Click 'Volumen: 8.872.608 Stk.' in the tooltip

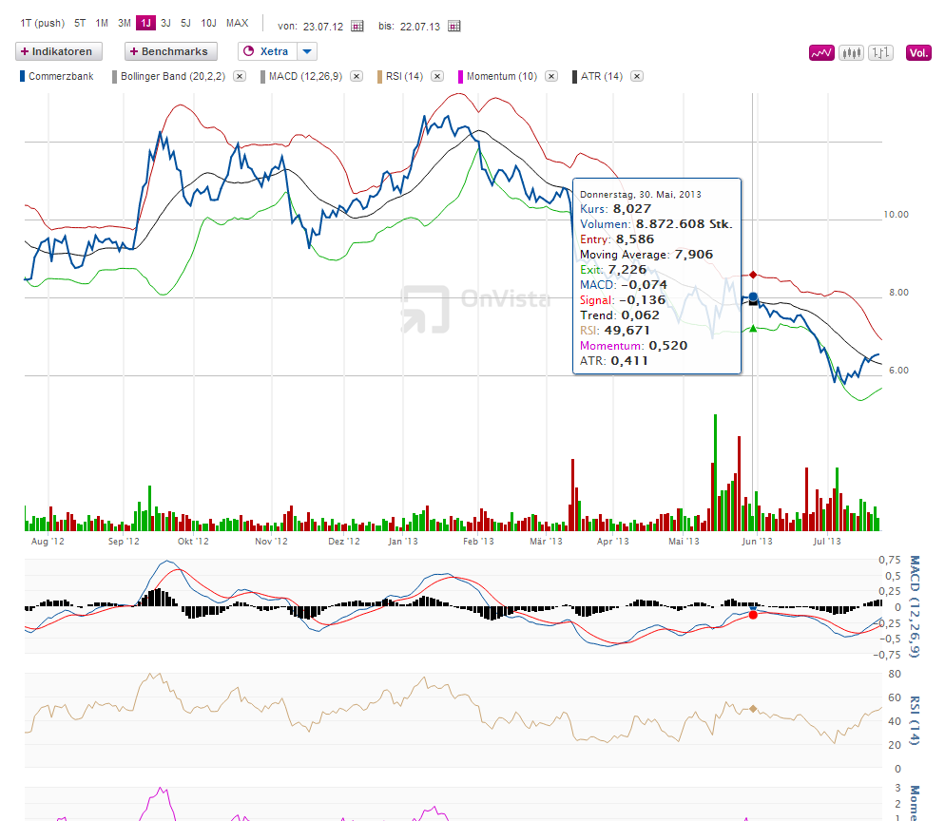[x=656, y=224]
